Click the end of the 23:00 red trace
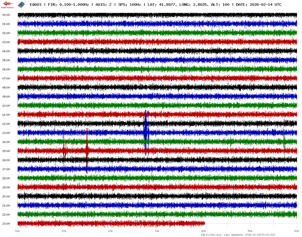 tap(204, 223)
